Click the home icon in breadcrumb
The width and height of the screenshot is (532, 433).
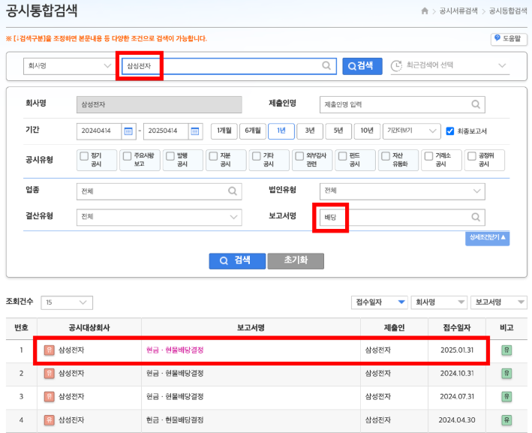click(425, 11)
